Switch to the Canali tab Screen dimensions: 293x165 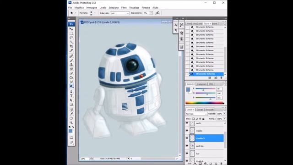200,110
